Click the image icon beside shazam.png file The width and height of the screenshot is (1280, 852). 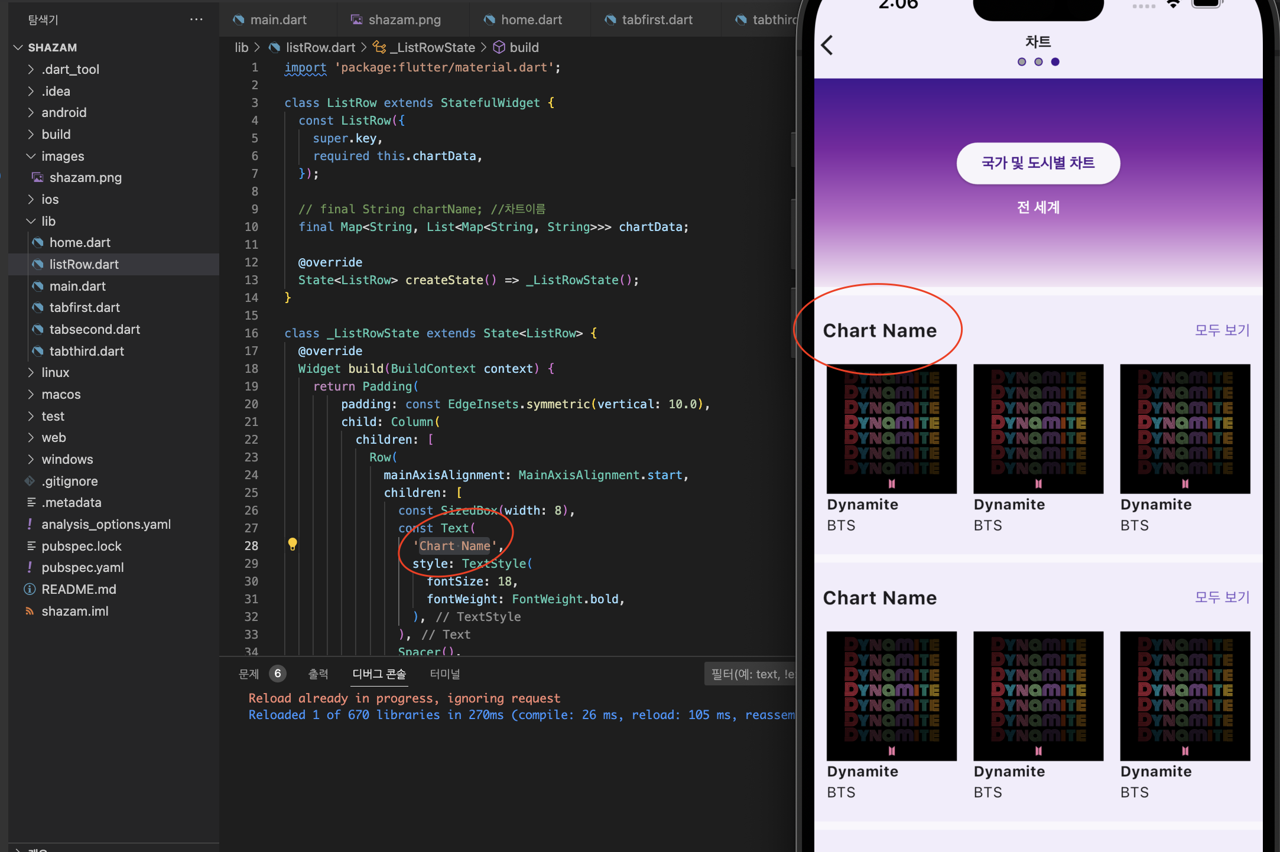coord(38,177)
